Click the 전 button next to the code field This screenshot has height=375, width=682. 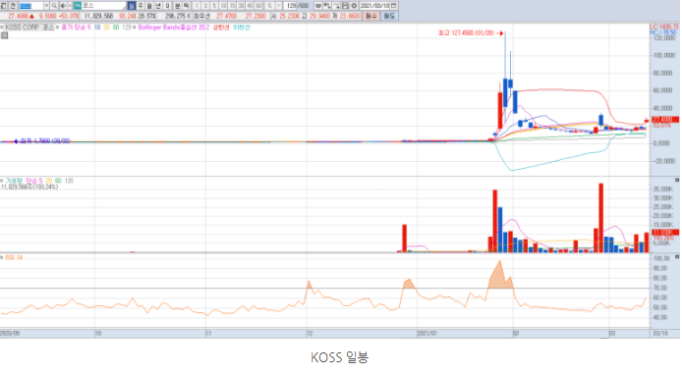coord(13,6)
